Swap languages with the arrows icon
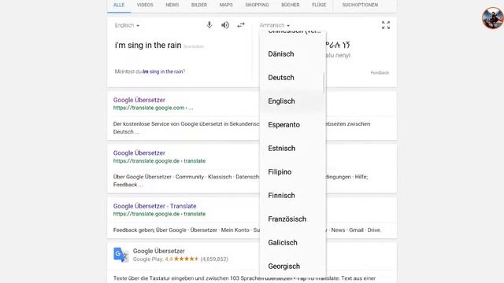This screenshot has height=283, width=504. 241,25
